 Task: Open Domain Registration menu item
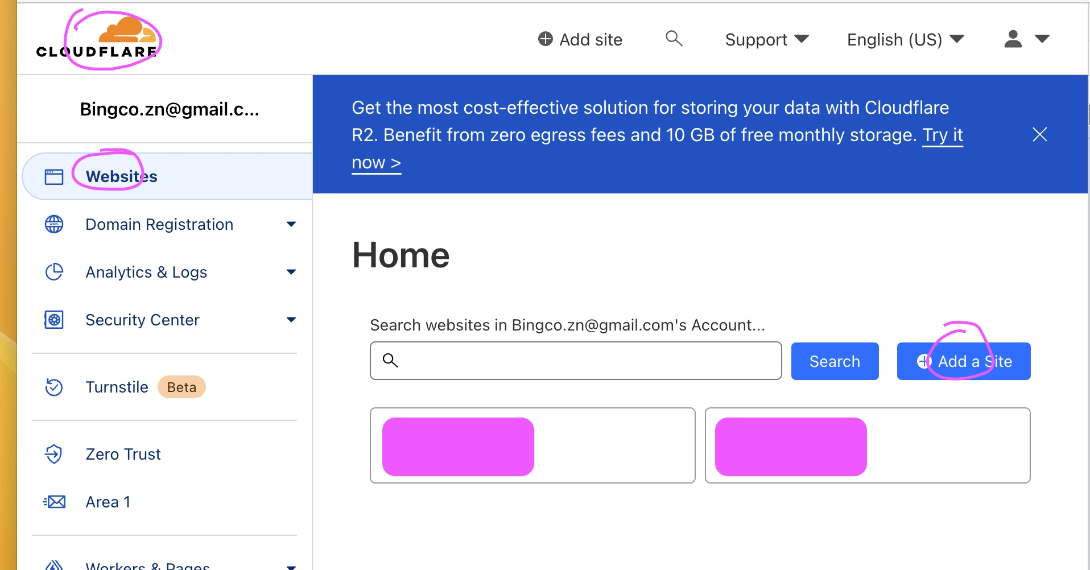(159, 224)
